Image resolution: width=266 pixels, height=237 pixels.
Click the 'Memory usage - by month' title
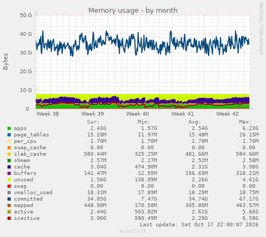(133, 10)
